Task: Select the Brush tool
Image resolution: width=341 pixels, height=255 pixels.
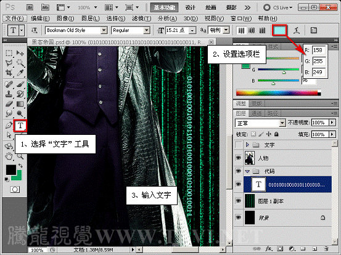Action: click(x=20, y=84)
